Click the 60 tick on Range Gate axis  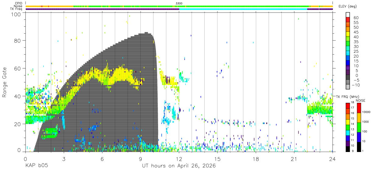click(x=18, y=68)
